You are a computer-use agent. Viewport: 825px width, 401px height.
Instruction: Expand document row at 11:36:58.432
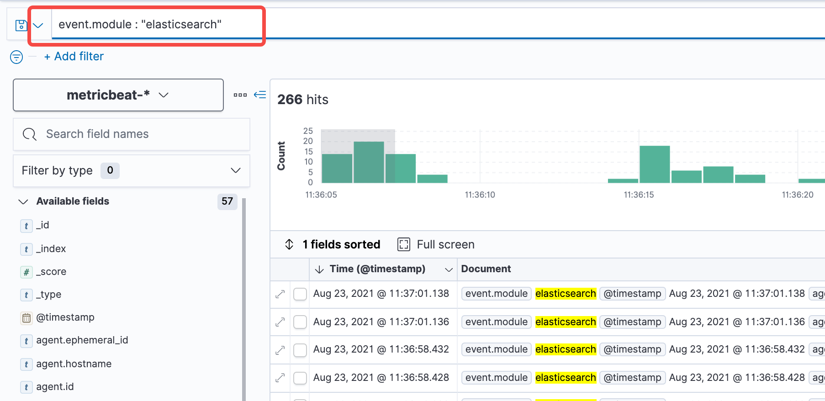tap(280, 350)
